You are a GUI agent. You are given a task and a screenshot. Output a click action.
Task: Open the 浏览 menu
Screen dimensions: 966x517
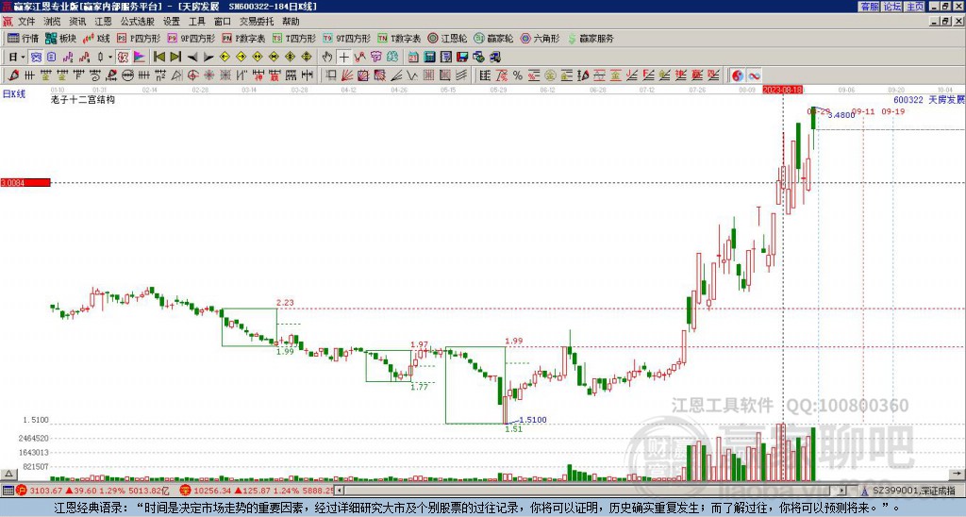[x=52, y=22]
